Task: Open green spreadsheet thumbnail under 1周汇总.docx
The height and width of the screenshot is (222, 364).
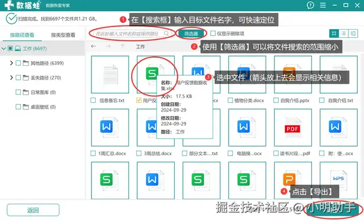Action: point(110,181)
